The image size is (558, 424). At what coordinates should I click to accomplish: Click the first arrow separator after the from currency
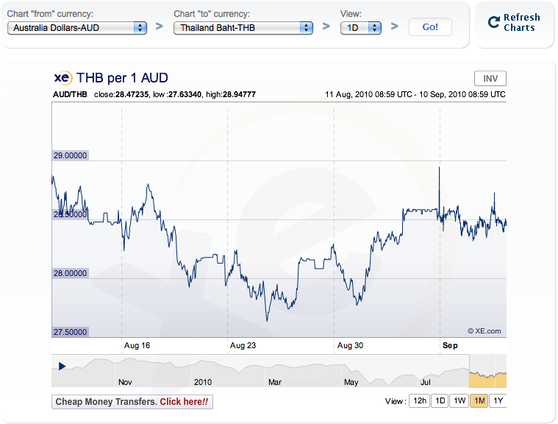pos(160,27)
